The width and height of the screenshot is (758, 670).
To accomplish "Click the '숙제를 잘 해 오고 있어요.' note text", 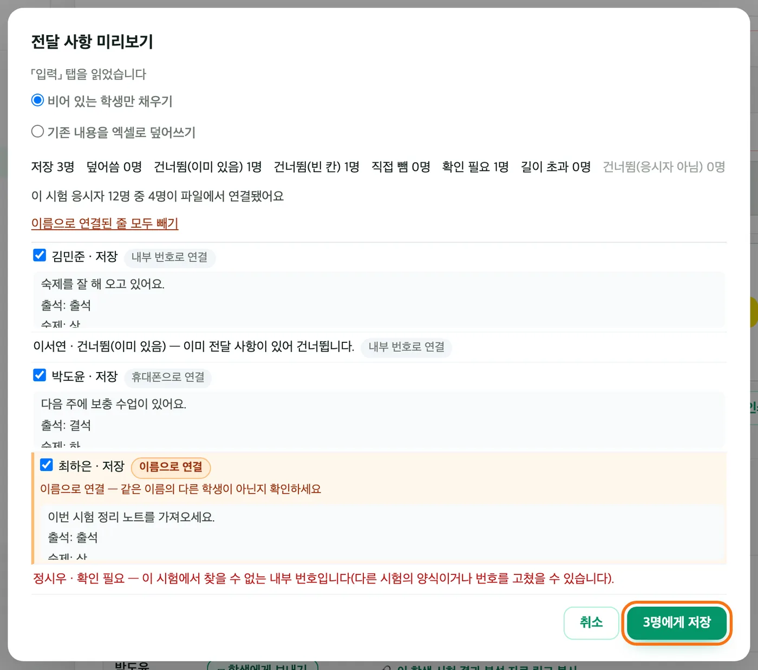I will point(103,284).
